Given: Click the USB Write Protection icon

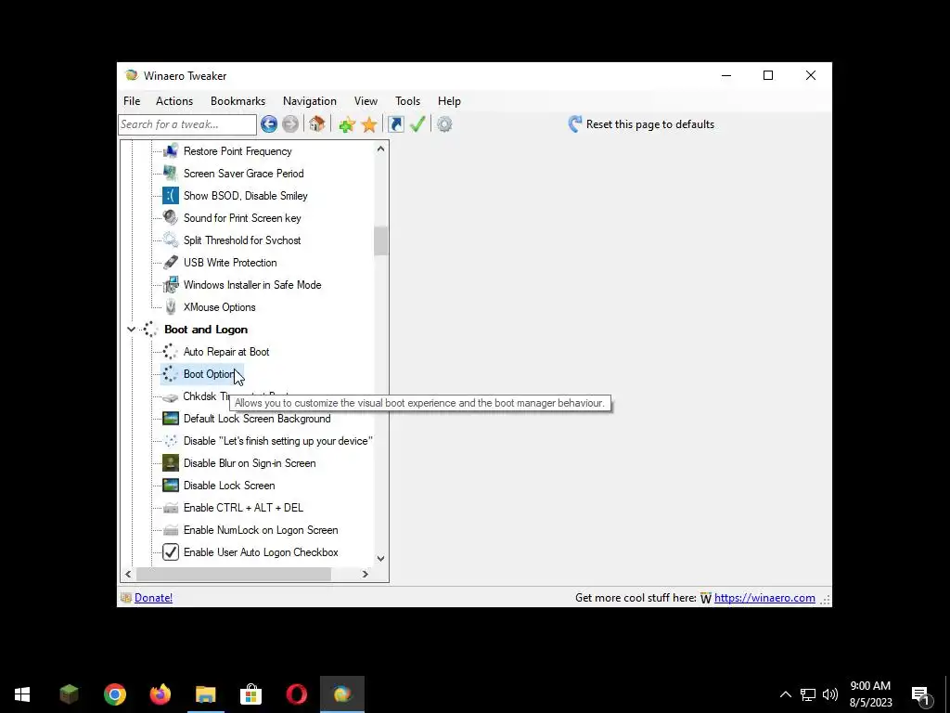Looking at the screenshot, I should (x=171, y=263).
